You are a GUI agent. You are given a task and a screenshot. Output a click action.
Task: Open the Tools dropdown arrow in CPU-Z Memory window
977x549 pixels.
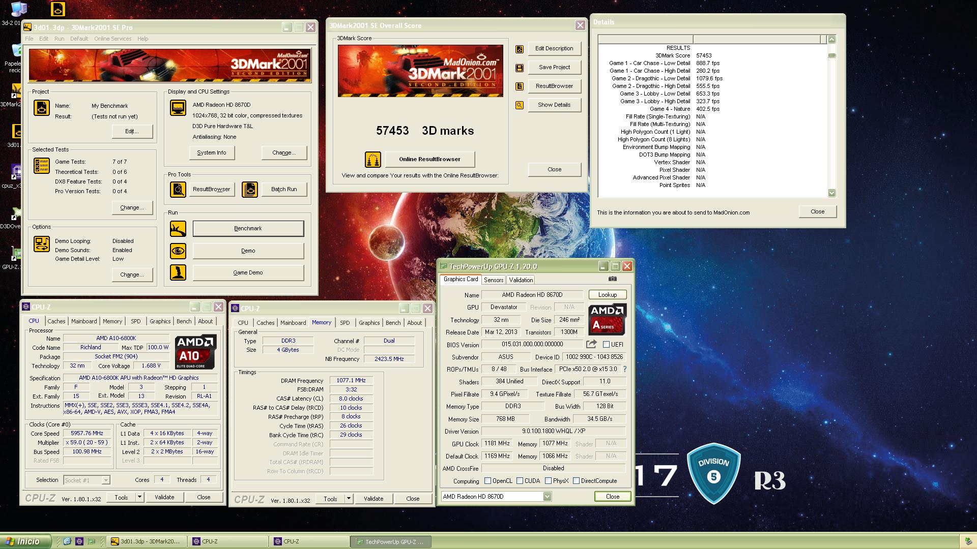349,499
